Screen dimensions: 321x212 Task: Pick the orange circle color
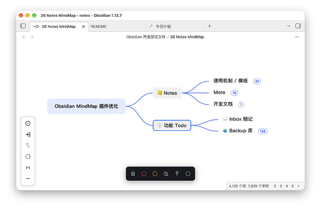click(x=155, y=174)
